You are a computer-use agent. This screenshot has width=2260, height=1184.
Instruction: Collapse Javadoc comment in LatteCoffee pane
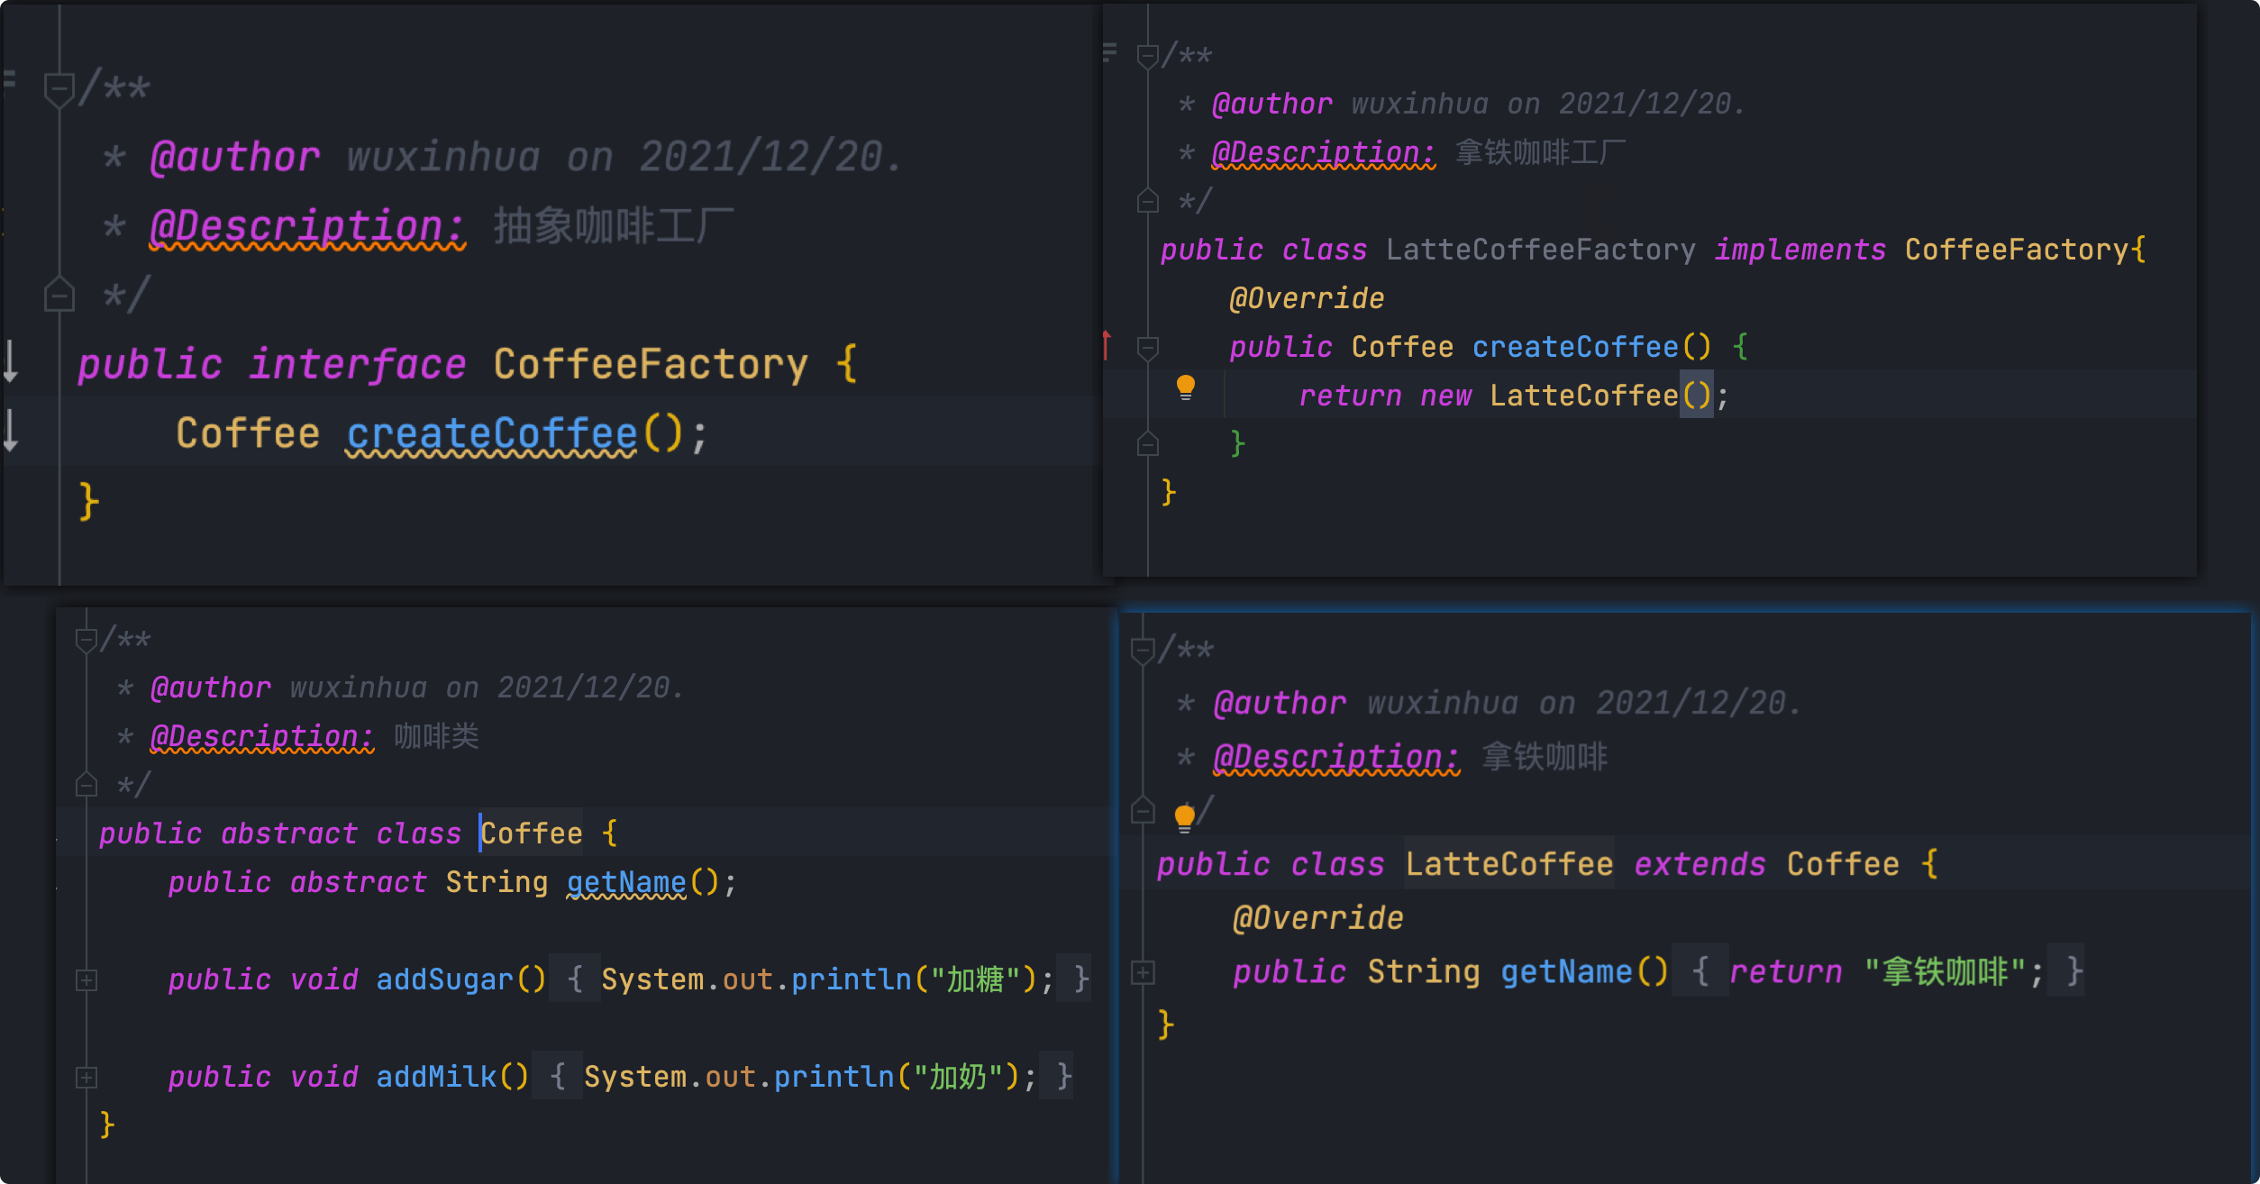(x=1143, y=650)
